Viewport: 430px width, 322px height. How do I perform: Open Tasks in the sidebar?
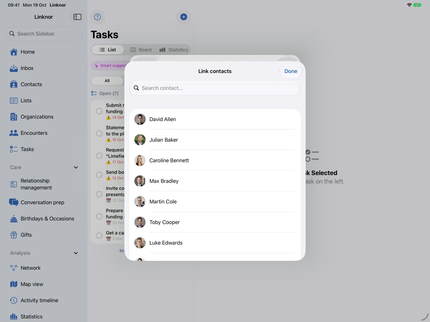(44, 149)
